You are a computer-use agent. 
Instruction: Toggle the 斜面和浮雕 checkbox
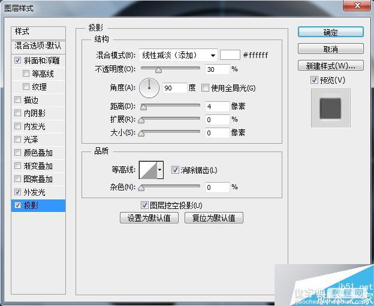pyautogui.click(x=17, y=60)
